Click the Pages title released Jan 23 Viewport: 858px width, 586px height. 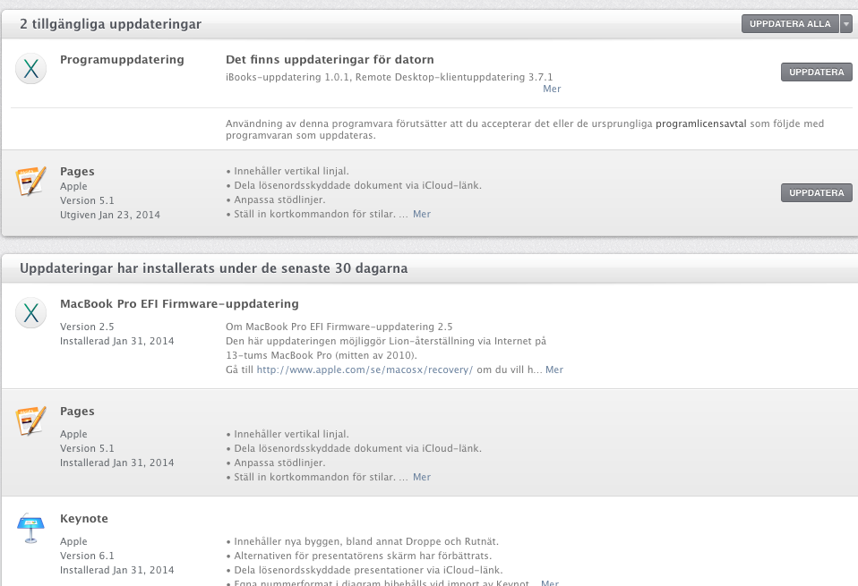click(77, 171)
